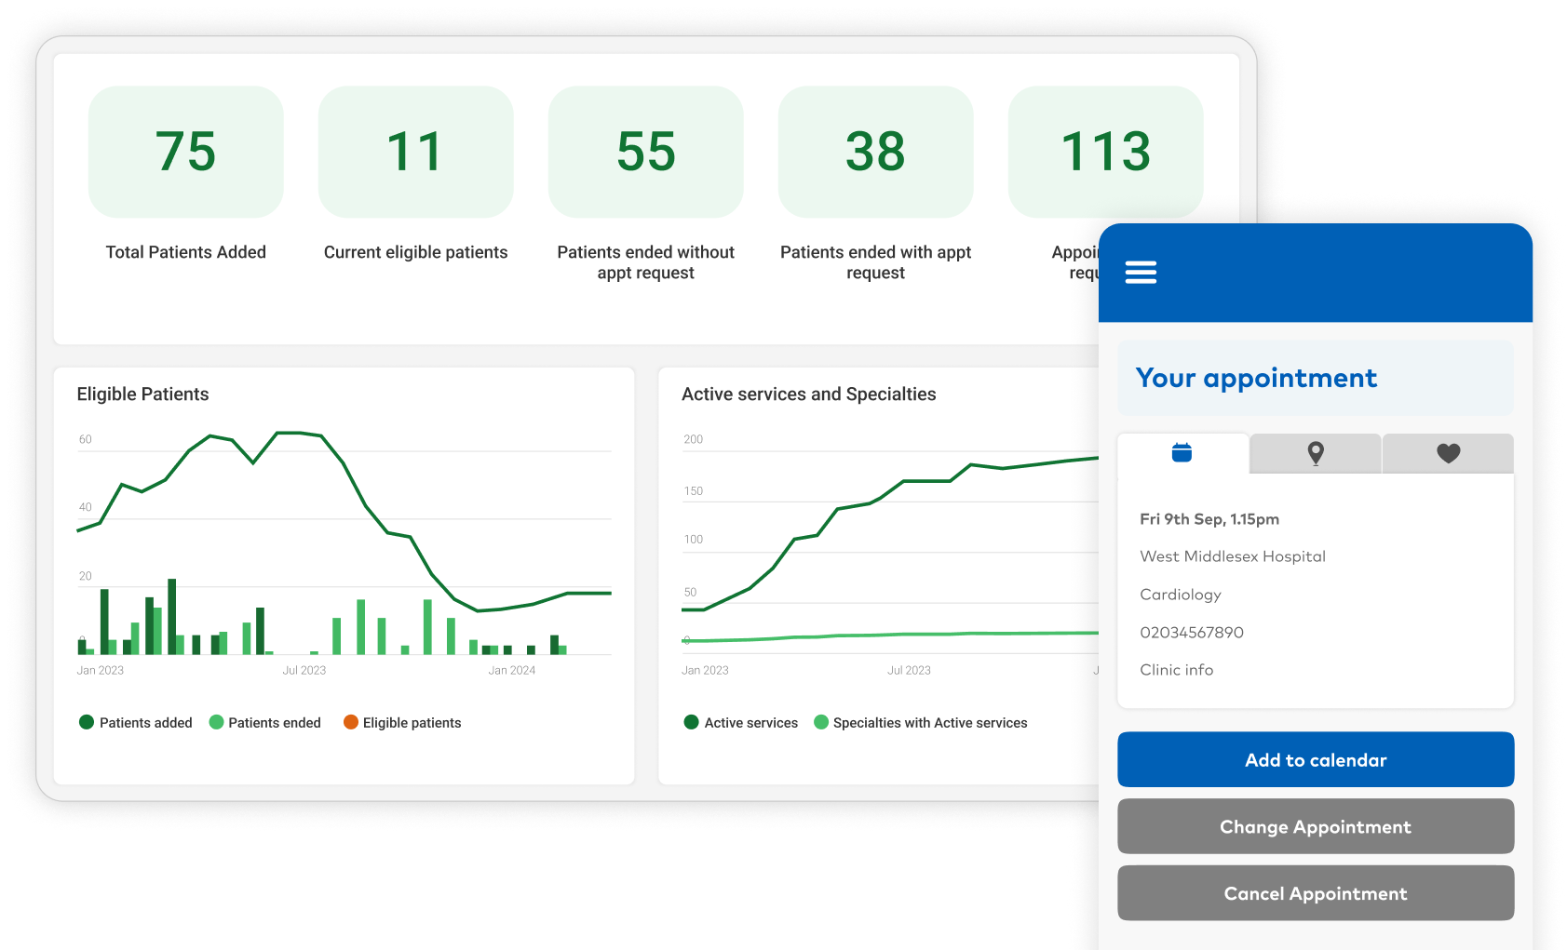Select the Total Patients Added stat card

(x=185, y=152)
